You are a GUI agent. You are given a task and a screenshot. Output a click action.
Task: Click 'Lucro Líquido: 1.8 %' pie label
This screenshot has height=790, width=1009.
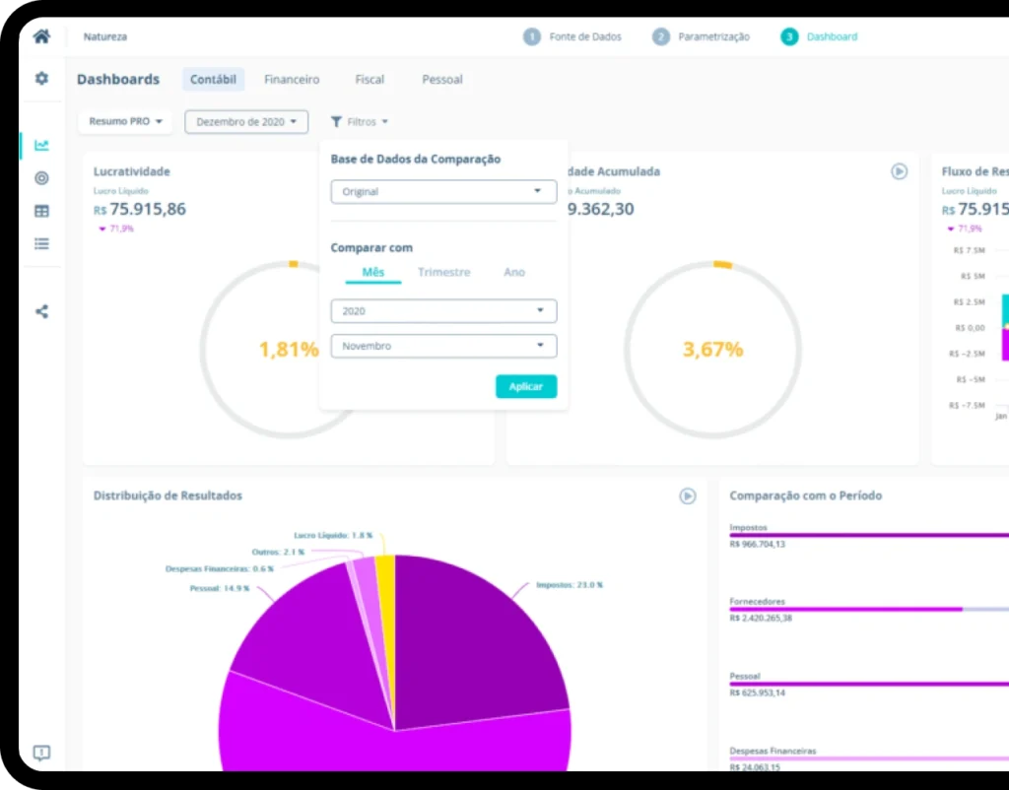[333, 535]
